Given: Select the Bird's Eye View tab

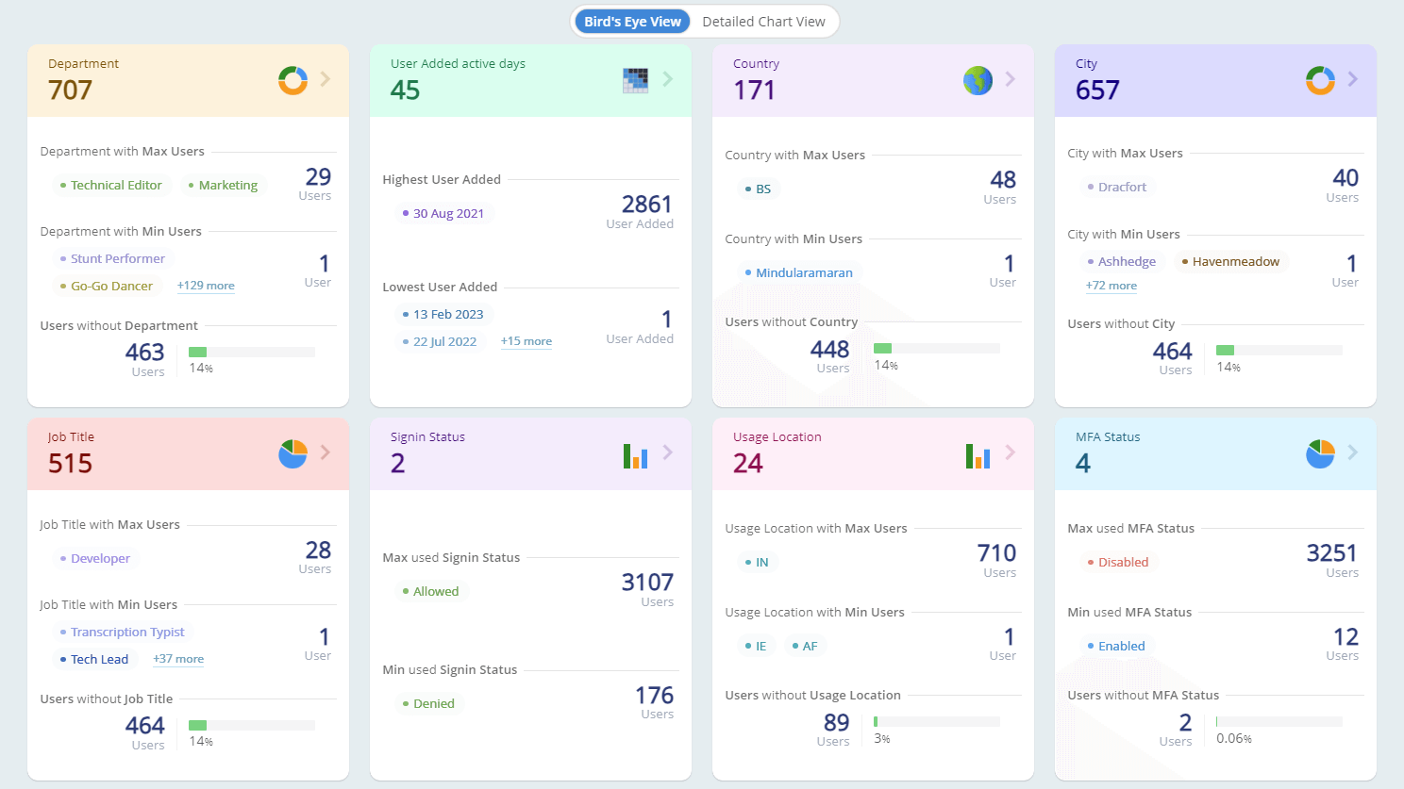Looking at the screenshot, I should 631,20.
